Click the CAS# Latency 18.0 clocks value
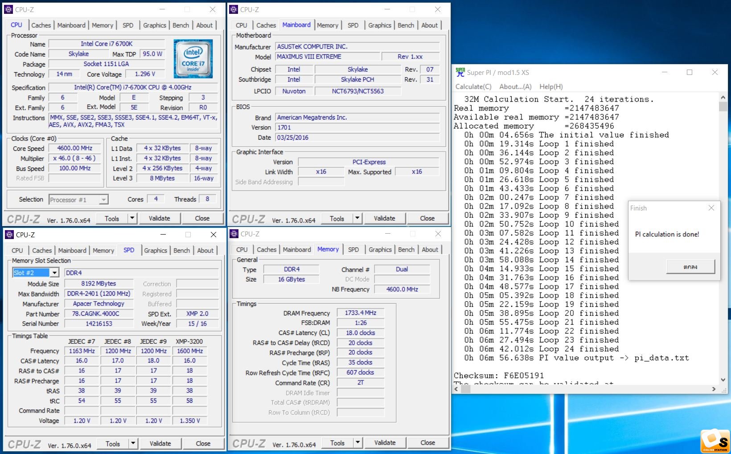Viewport: 731px width, 454px height. (361, 333)
